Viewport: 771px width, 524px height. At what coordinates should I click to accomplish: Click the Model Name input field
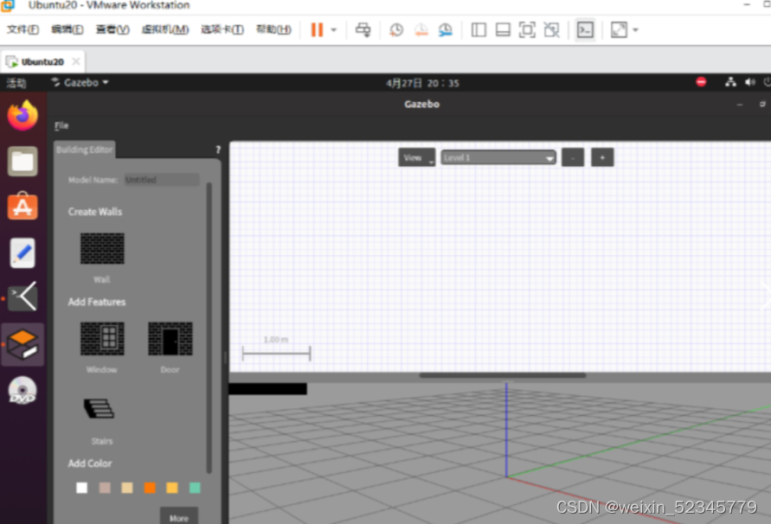(x=162, y=180)
